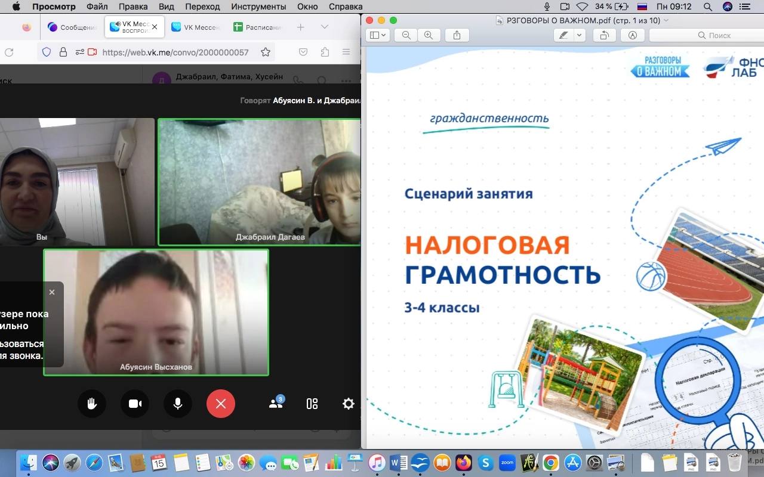Open the highlight color dropdown arrow

(579, 35)
